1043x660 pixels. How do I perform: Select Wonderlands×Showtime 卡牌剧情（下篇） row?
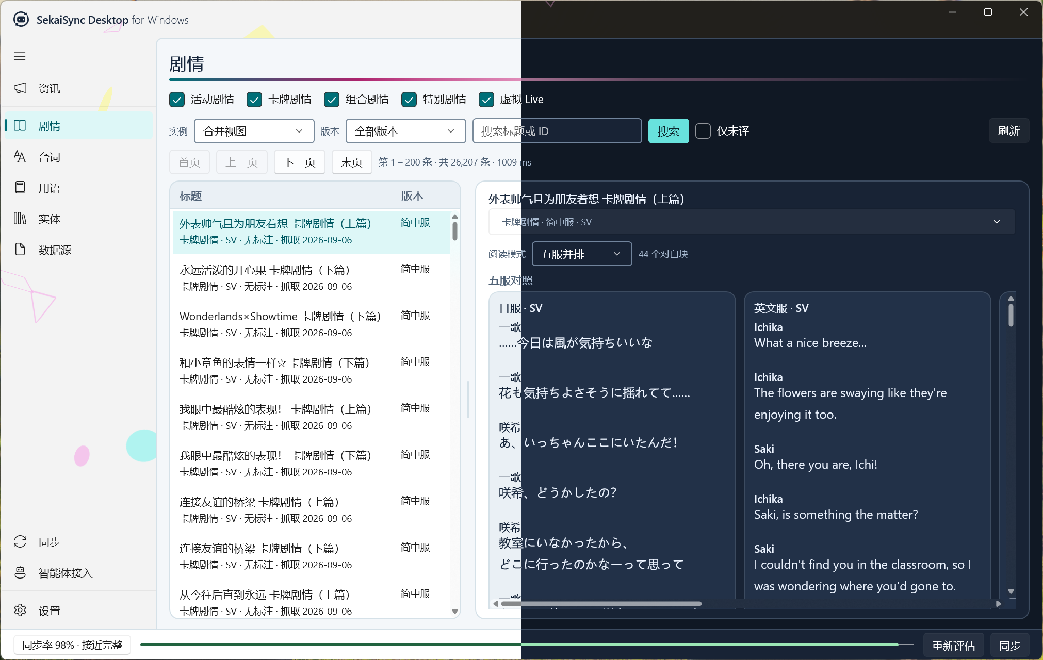[312, 324]
